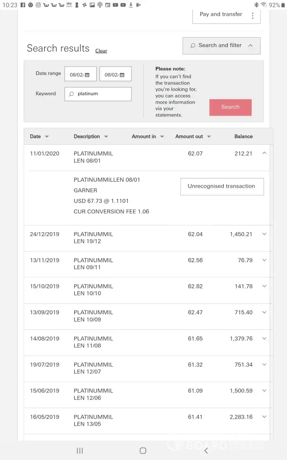
Task: Click the Unrecognised transaction button
Action: (222, 186)
